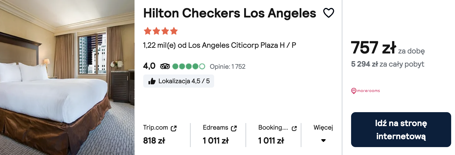The height and width of the screenshot is (155, 455).
Task: Click the four-star hotel rating
Action: click(x=161, y=31)
